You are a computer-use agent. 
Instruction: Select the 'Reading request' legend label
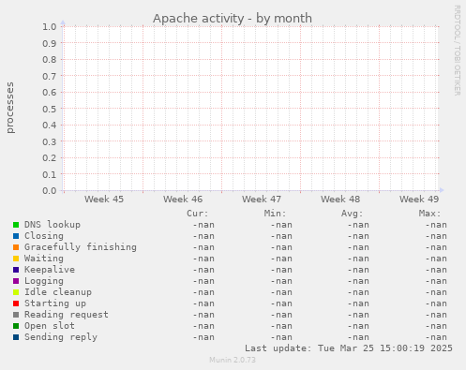click(x=67, y=315)
